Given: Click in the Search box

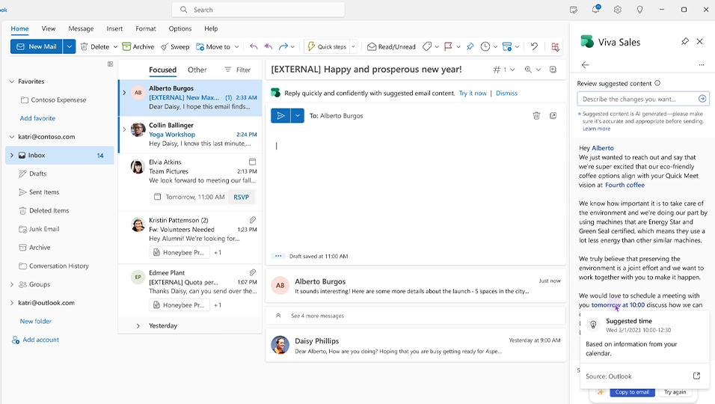Looking at the screenshot, I should [x=258, y=10].
